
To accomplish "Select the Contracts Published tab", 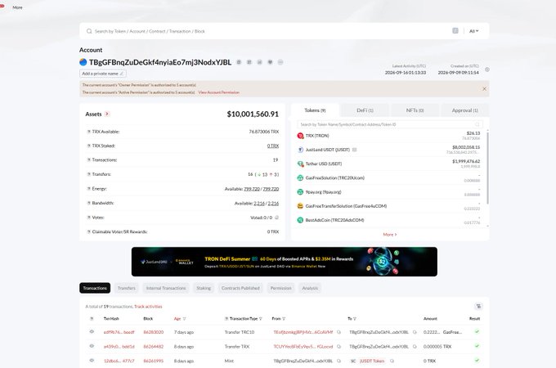I will pyautogui.click(x=240, y=288).
